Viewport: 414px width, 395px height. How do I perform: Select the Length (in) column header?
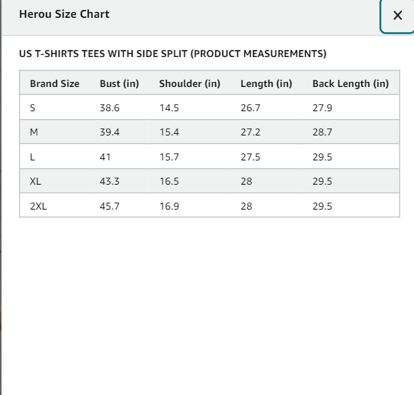[266, 83]
